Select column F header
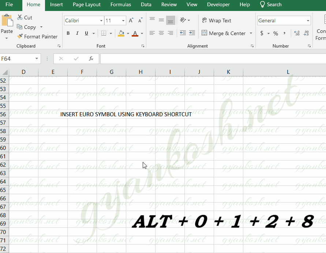The height and width of the screenshot is (253, 326). pos(82,72)
